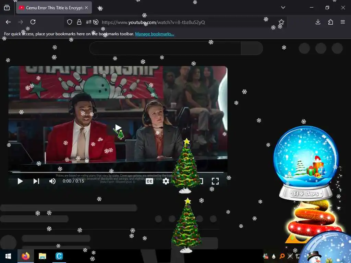This screenshot has height=263, width=351.
Task: Open the extensions puzzle-piece menu
Action: [330, 22]
